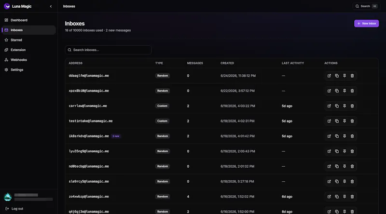Delete the lyu35ng9 inbox
Viewport: 386px width, 214px height.
[352, 151]
